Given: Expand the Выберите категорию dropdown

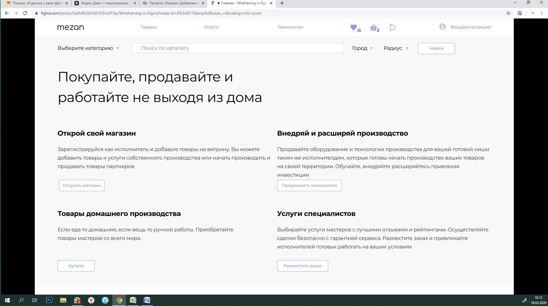Looking at the screenshot, I should tap(88, 48).
